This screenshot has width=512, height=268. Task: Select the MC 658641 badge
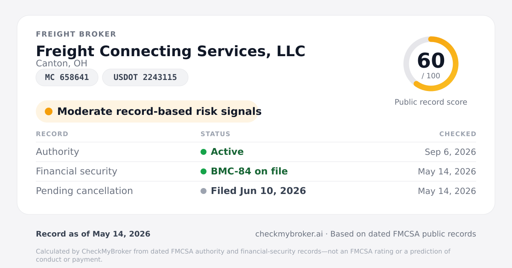(x=67, y=77)
